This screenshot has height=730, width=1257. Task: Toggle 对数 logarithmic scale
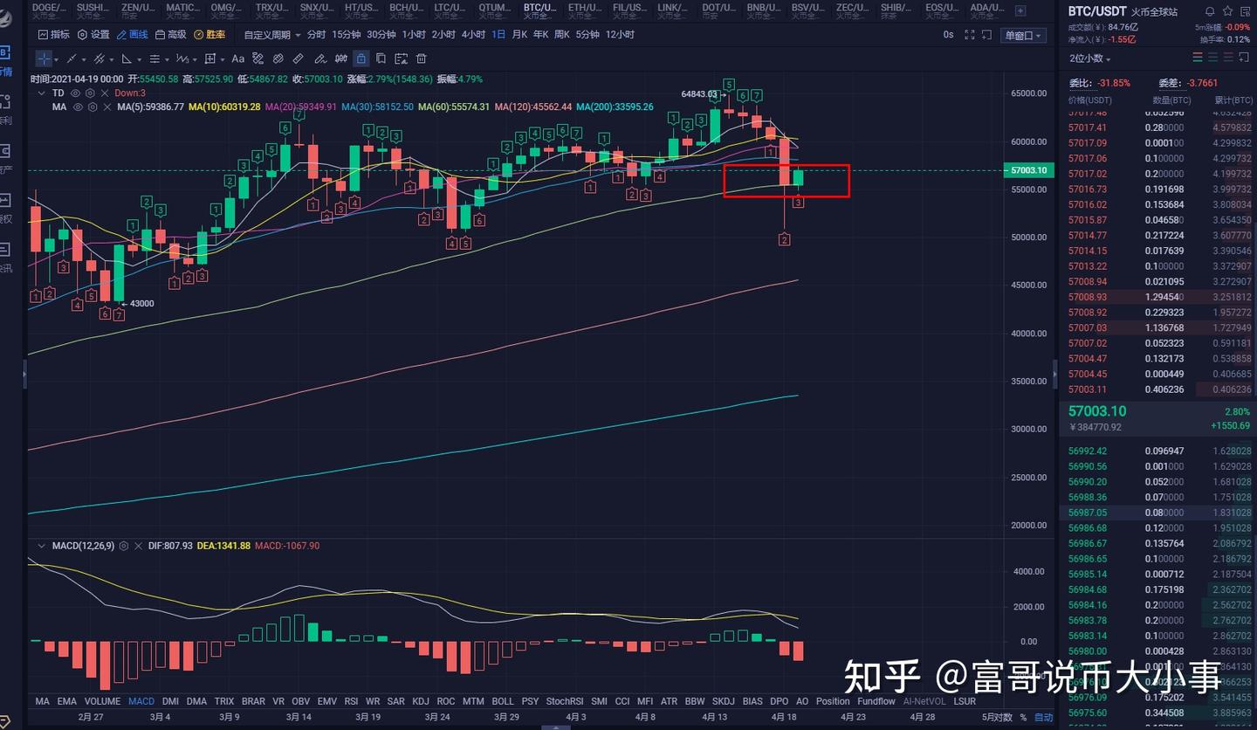click(1003, 718)
